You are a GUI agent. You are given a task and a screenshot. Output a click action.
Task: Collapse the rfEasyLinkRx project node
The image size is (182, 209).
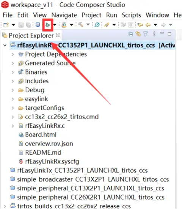tap(5, 46)
